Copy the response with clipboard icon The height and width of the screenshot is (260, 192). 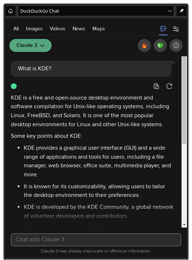156,86
